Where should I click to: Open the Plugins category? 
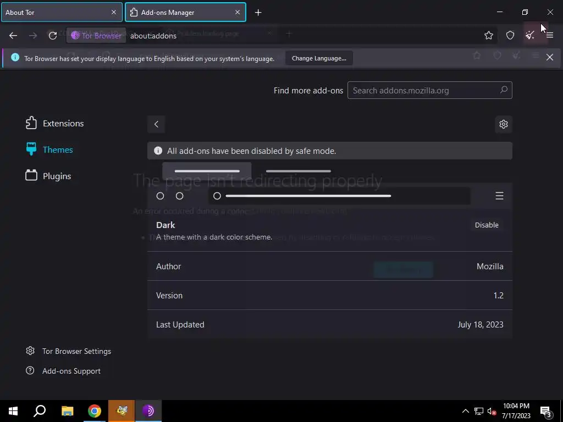point(48,176)
